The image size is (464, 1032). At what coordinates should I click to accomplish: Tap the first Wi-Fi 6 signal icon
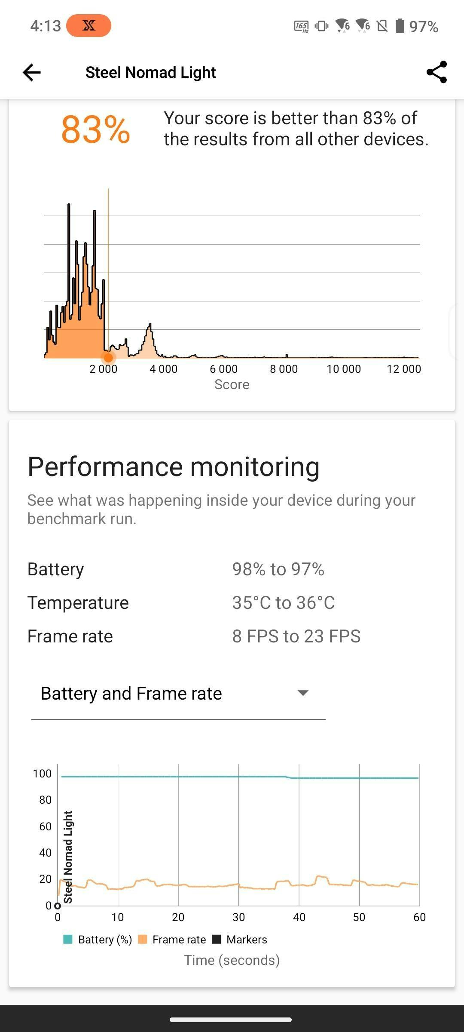(342, 26)
